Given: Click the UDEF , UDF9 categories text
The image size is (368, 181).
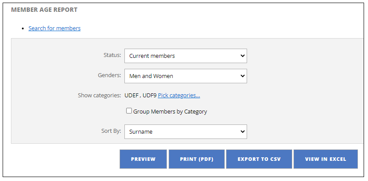Looking at the screenshot, I should click(140, 95).
